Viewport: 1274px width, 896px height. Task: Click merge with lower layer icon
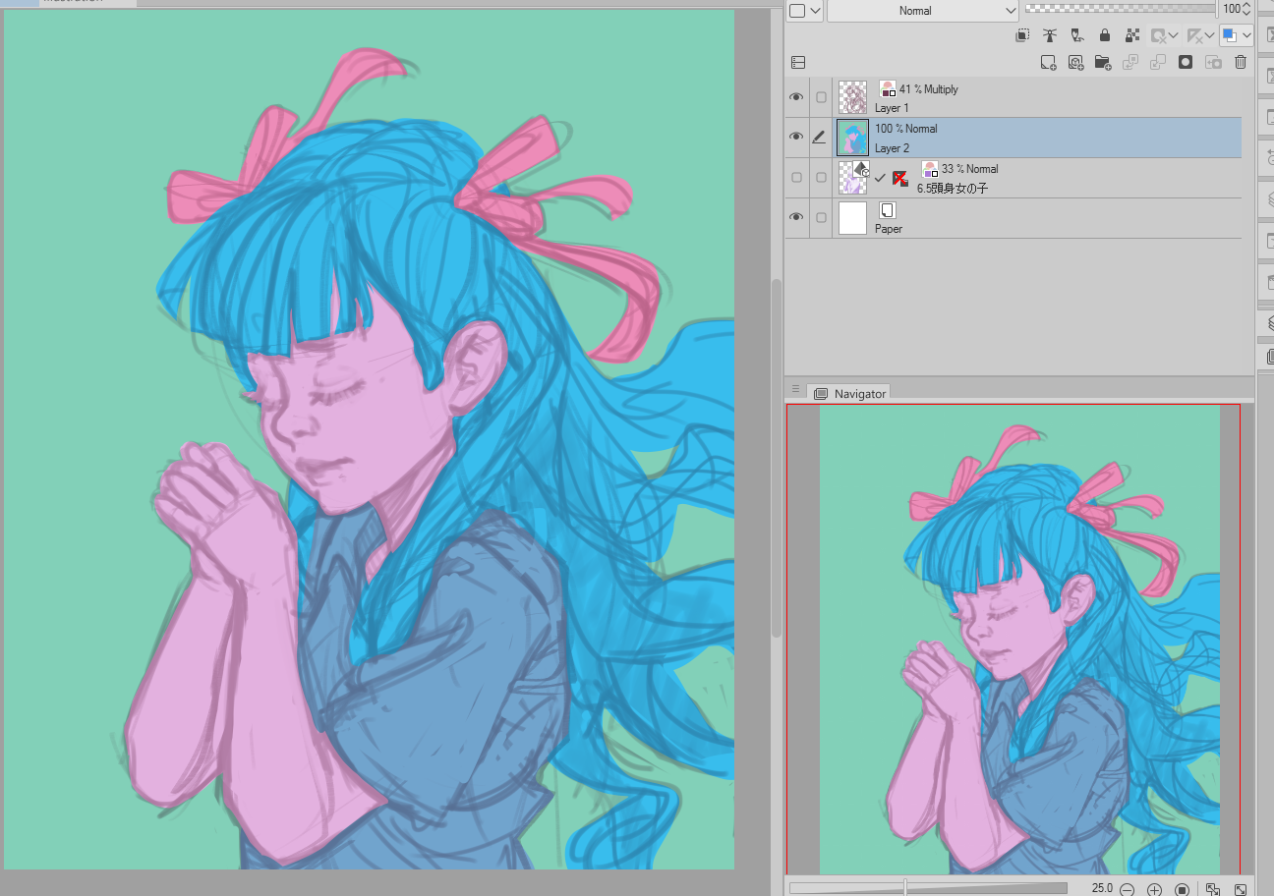pyautogui.click(x=1158, y=62)
